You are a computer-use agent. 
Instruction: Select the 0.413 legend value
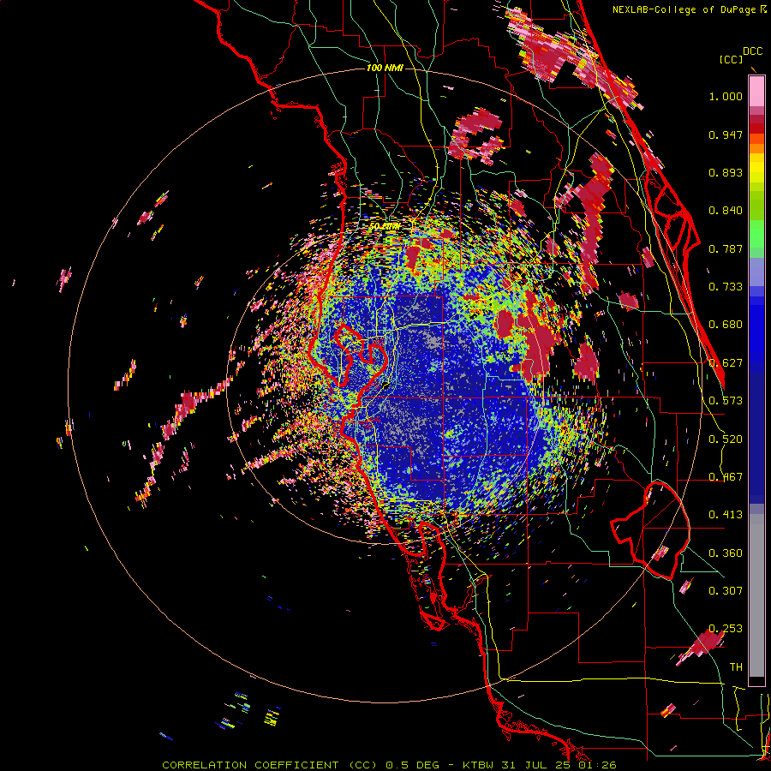pos(726,515)
